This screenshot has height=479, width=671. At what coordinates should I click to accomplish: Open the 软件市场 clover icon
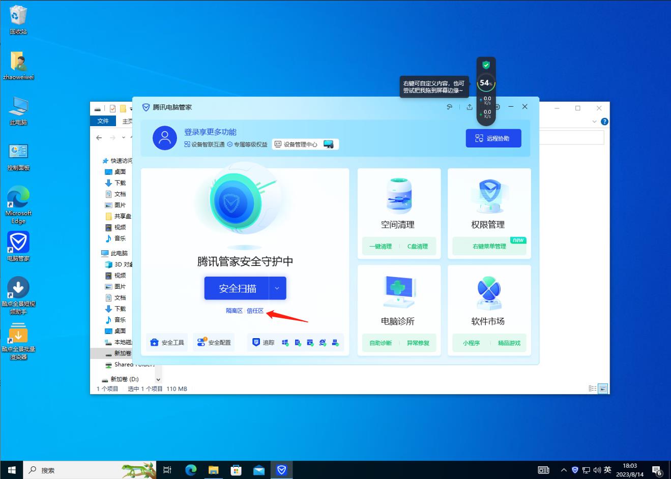[x=489, y=293]
